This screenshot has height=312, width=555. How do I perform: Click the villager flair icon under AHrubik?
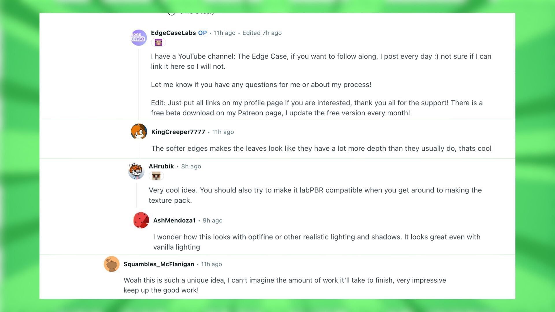(156, 176)
